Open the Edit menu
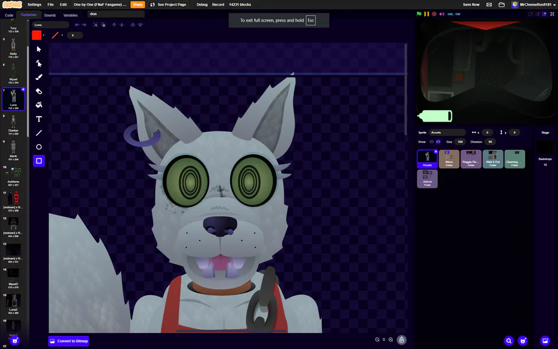 (63, 4)
